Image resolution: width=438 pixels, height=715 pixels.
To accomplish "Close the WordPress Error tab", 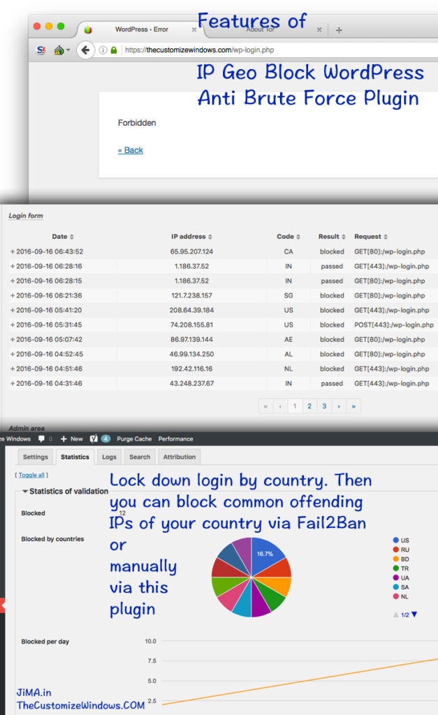I will 194,29.
